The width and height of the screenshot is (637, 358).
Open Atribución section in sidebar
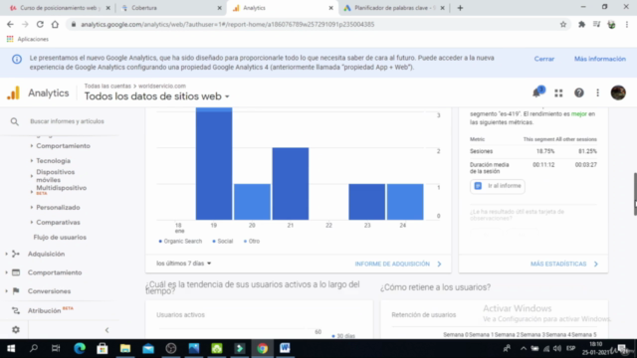[x=44, y=310]
